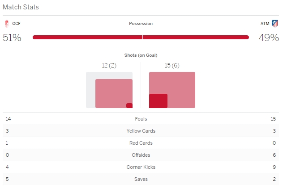Select the Offsides row label
The image size is (283, 188).
[141, 155]
